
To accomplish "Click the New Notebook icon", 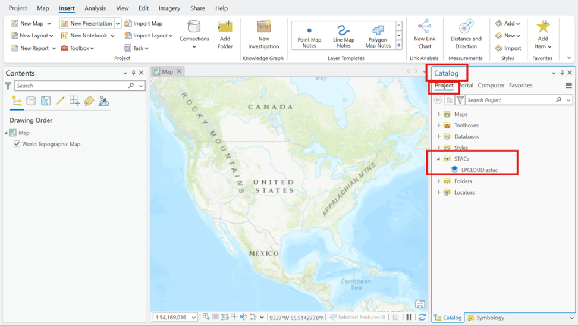I will coord(64,36).
